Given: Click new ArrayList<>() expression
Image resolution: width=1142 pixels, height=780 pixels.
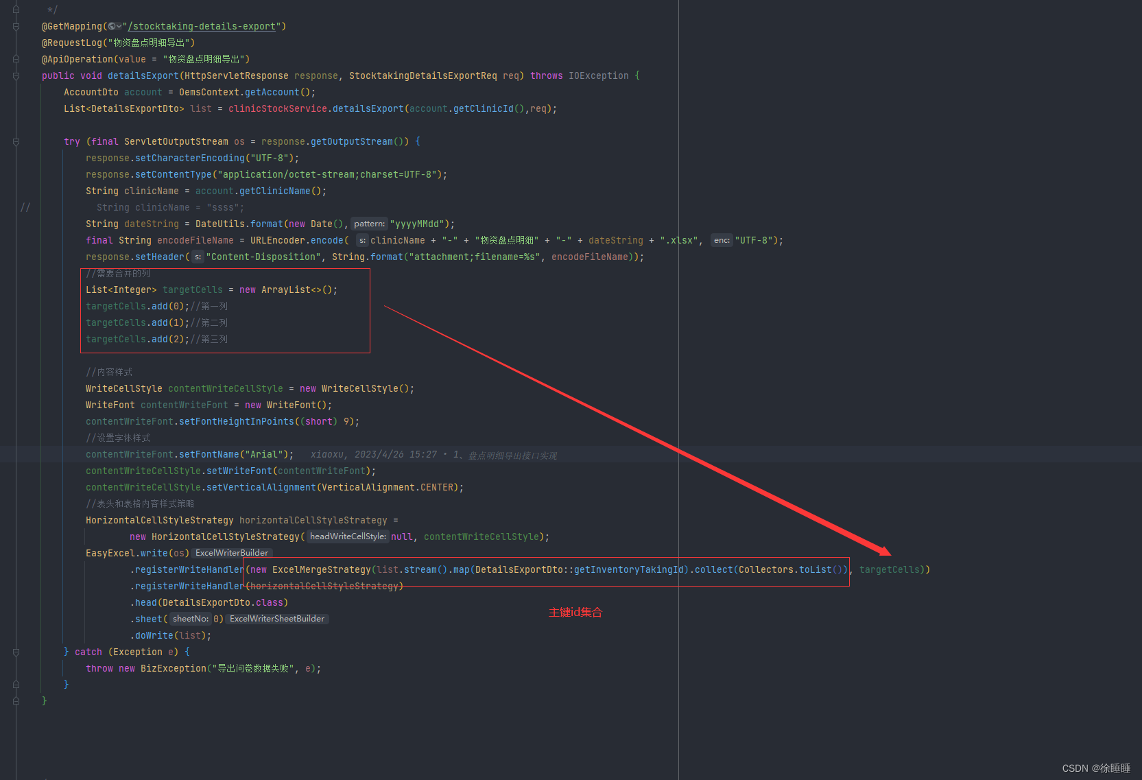Looking at the screenshot, I should (x=286, y=290).
